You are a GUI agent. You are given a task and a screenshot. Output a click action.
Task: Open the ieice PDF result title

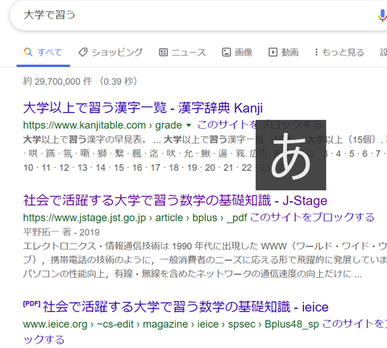point(185,307)
